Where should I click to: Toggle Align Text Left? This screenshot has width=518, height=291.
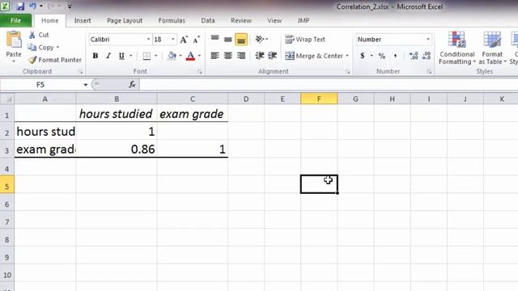(x=215, y=56)
